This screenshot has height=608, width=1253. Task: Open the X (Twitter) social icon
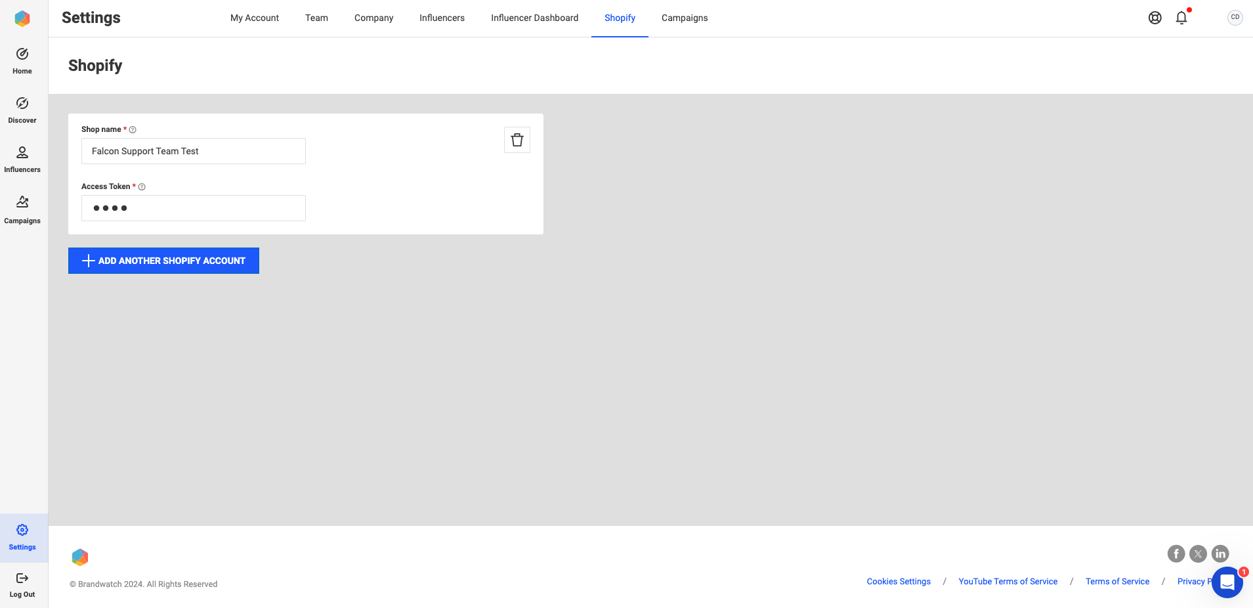point(1199,554)
